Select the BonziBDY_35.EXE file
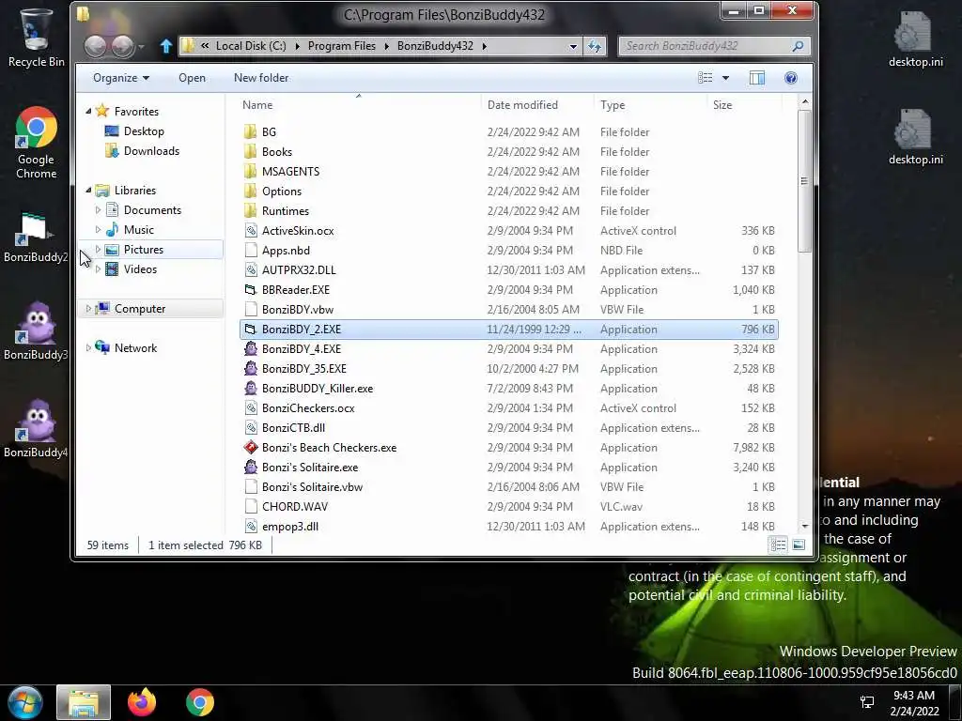This screenshot has width=962, height=721. click(x=509, y=368)
